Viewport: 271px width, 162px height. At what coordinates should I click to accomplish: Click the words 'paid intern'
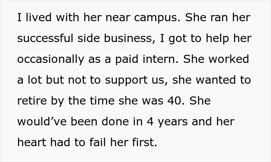[x=147, y=59]
